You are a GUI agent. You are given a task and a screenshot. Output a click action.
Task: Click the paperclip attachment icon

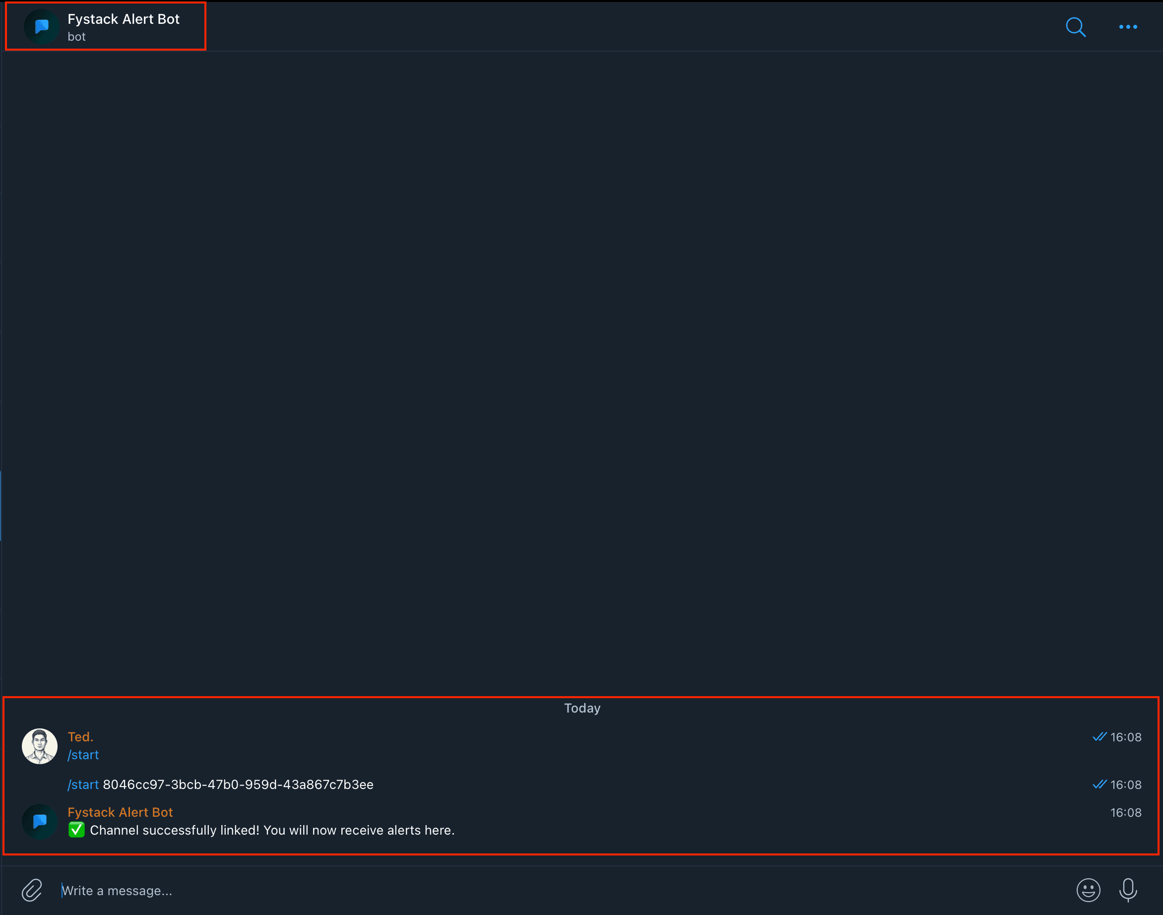(x=32, y=890)
